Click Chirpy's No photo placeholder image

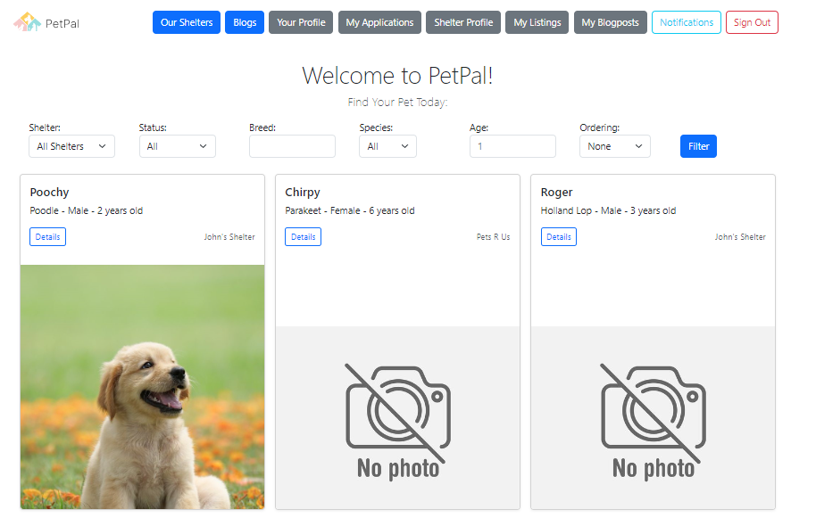click(x=397, y=418)
